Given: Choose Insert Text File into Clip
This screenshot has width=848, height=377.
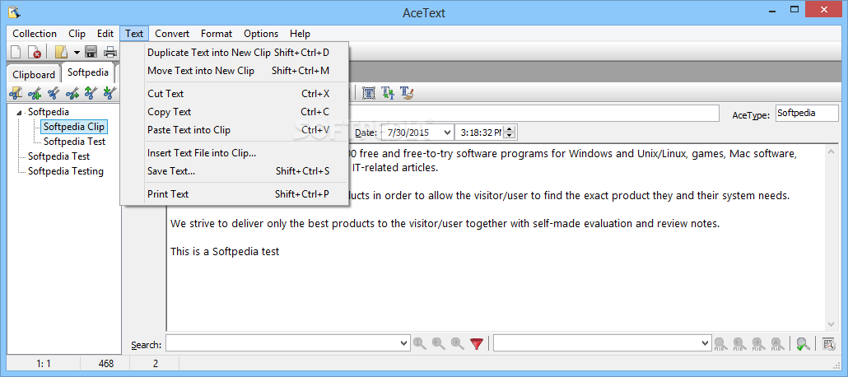Looking at the screenshot, I should [235, 153].
